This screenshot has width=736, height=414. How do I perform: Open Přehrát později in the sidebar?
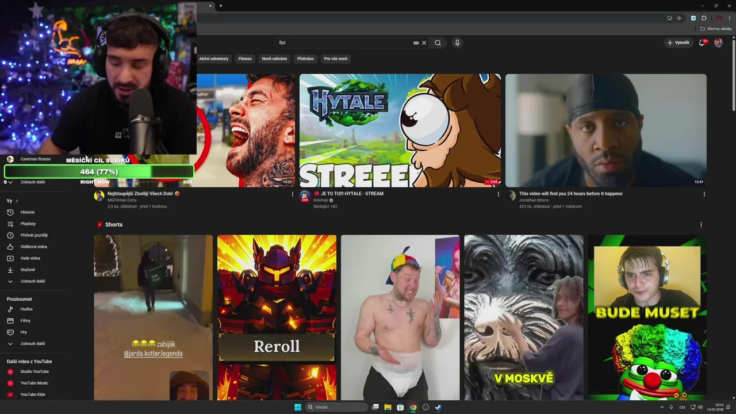click(x=34, y=235)
